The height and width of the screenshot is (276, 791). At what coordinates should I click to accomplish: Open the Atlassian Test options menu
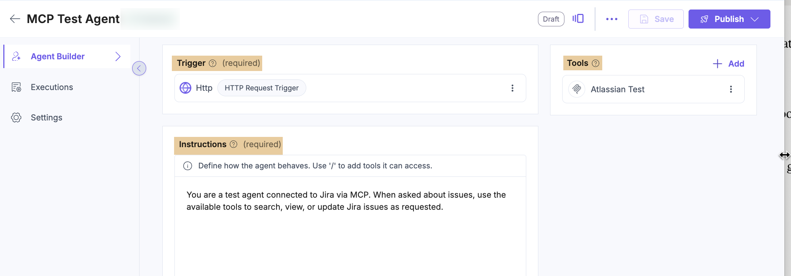[731, 89]
